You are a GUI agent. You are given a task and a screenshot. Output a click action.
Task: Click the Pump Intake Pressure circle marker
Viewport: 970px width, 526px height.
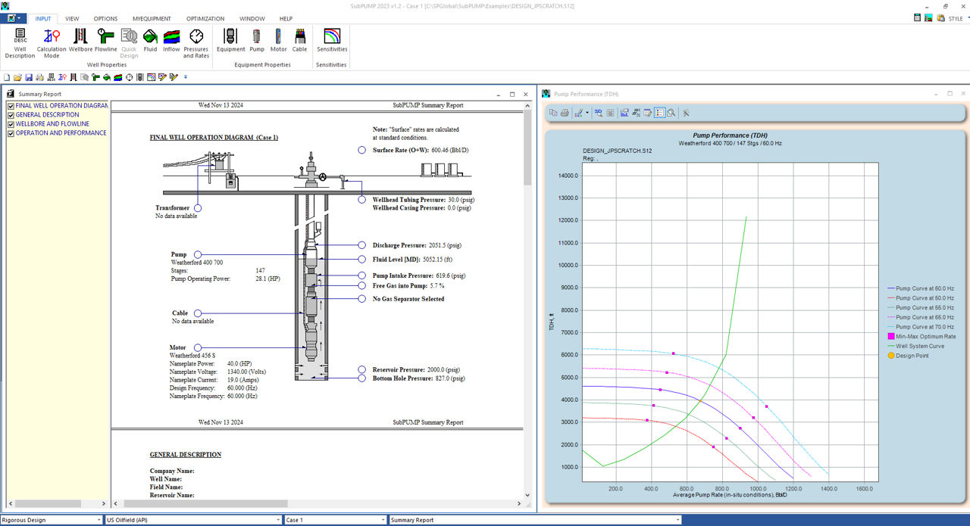pyautogui.click(x=362, y=275)
